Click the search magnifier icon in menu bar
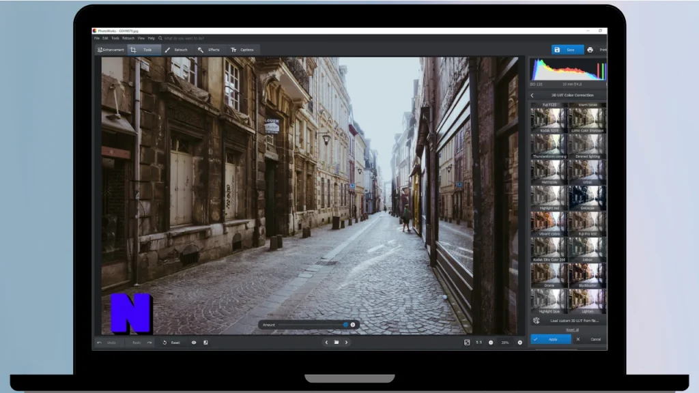Image resolution: width=699 pixels, height=393 pixels. [160, 38]
